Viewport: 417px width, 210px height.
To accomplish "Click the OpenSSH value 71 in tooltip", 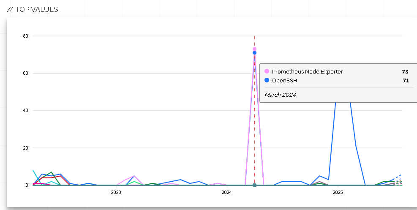I will [x=405, y=80].
